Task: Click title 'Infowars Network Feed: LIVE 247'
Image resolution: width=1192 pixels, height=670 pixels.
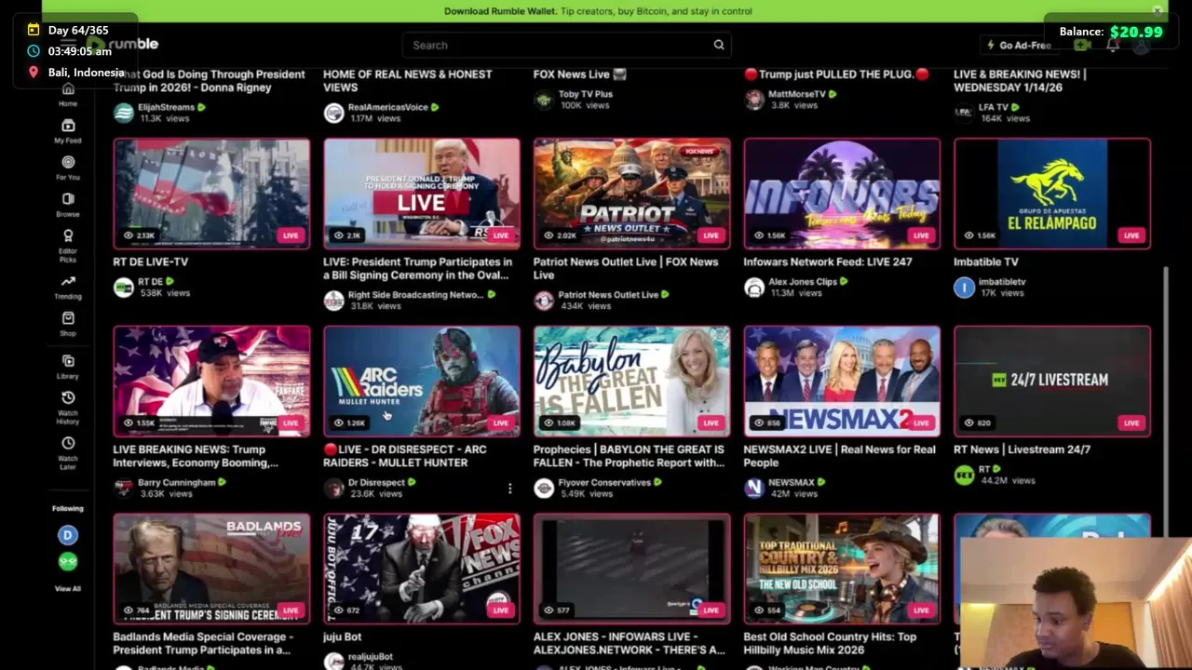Action: [828, 262]
